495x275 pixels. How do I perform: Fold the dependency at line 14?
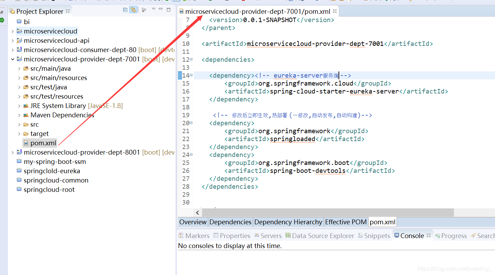(x=191, y=75)
